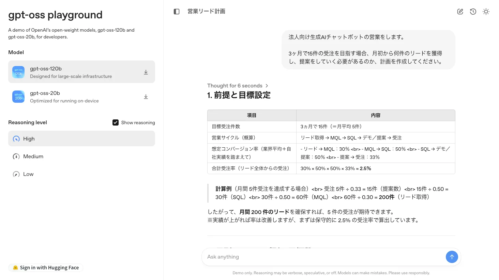499x280 pixels.
Task: Click the cell リード取得 → MQL → SQL → デモ／提案 → 受注
Action: [376, 138]
